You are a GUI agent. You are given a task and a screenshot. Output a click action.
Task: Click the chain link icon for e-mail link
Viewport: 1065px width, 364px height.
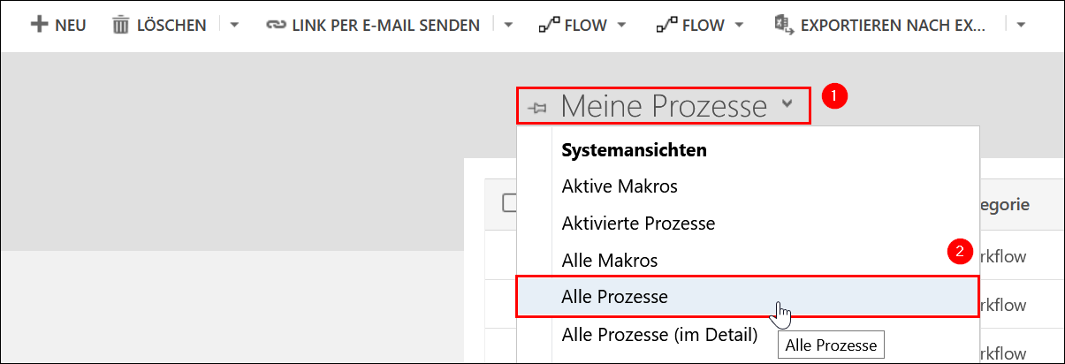tap(275, 25)
